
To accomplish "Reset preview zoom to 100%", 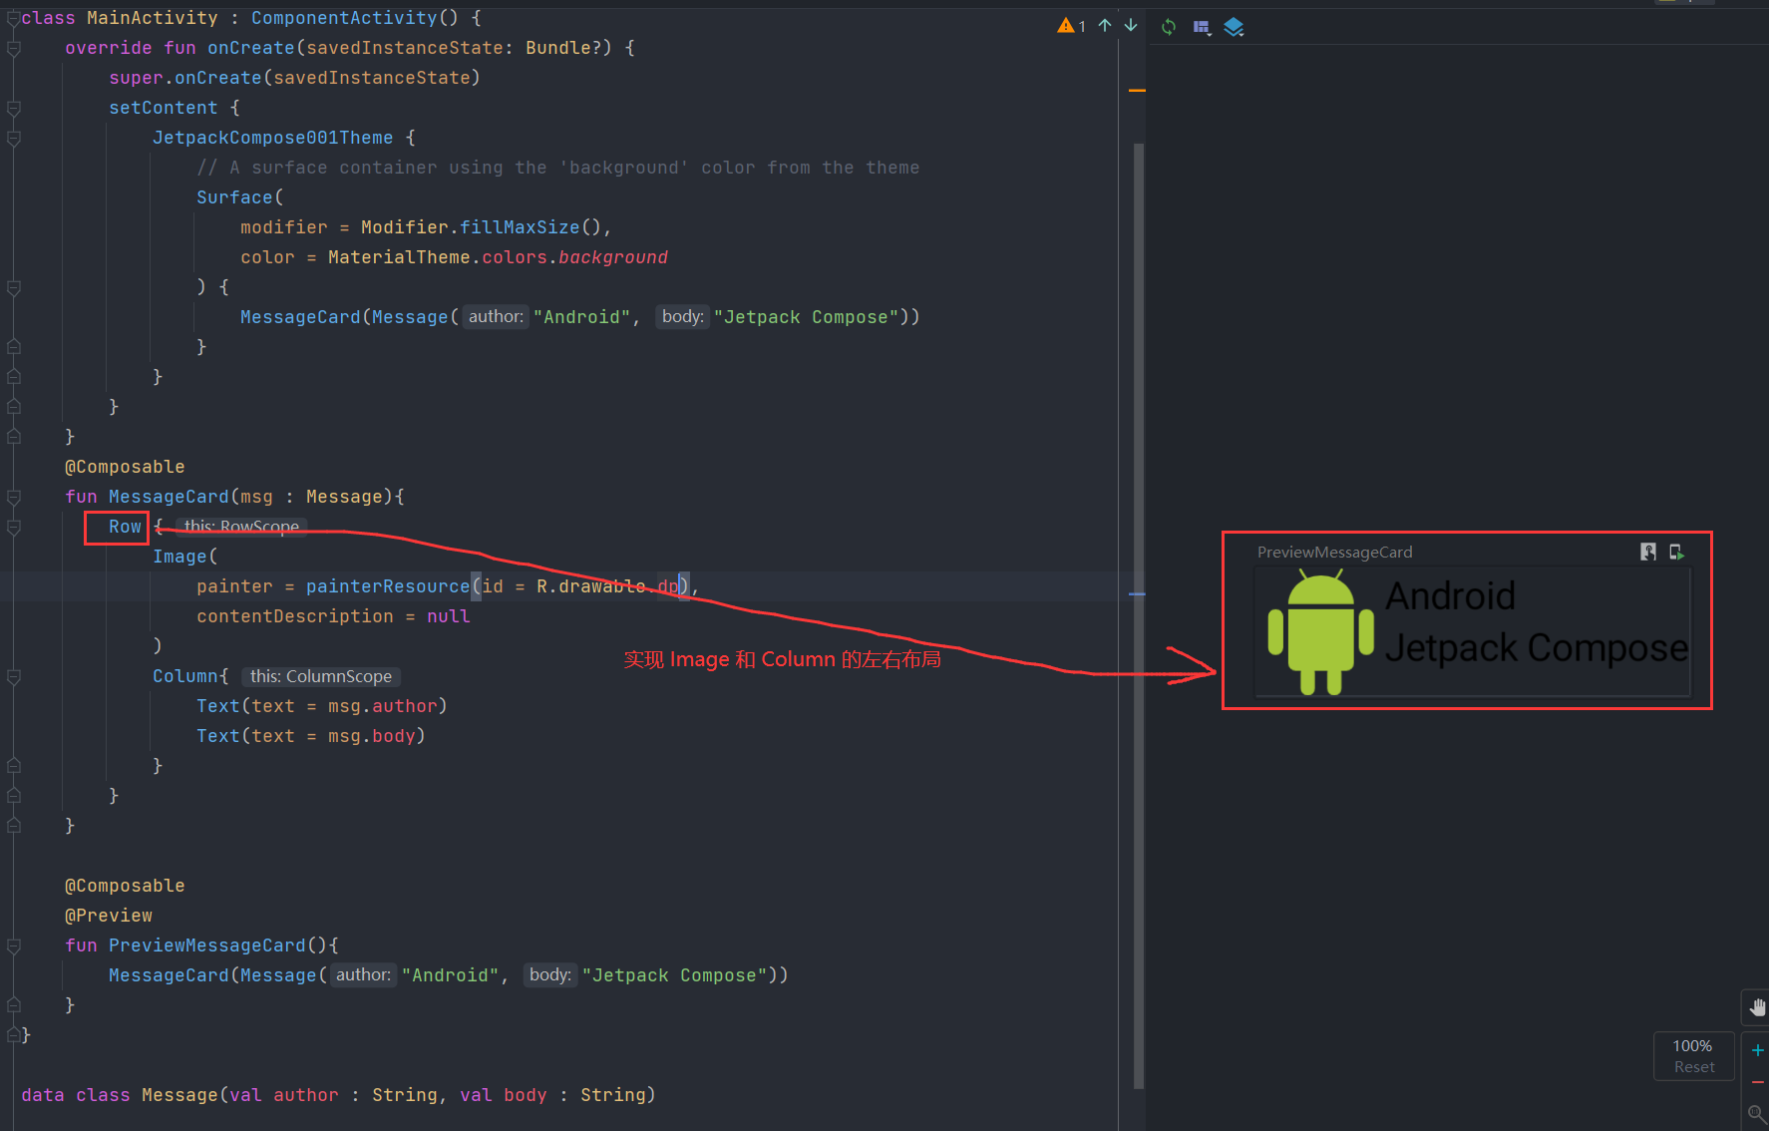I will [x=1693, y=1055].
